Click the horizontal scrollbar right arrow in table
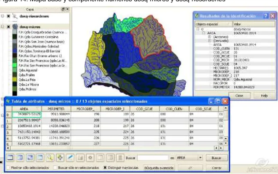278x174 pixels. (221, 148)
